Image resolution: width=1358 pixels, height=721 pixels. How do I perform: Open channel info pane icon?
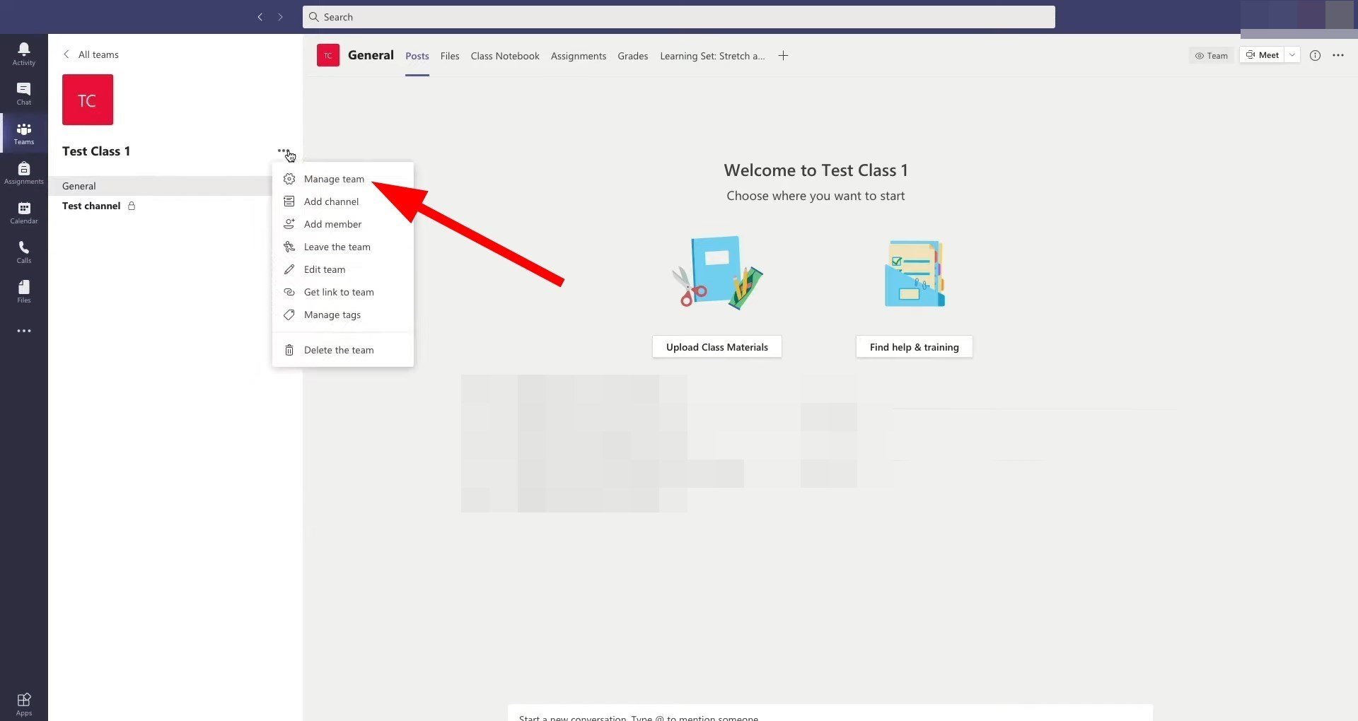pyautogui.click(x=1315, y=55)
